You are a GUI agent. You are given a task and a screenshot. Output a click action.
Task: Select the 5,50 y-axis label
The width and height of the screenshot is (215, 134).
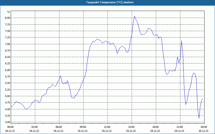8,83
